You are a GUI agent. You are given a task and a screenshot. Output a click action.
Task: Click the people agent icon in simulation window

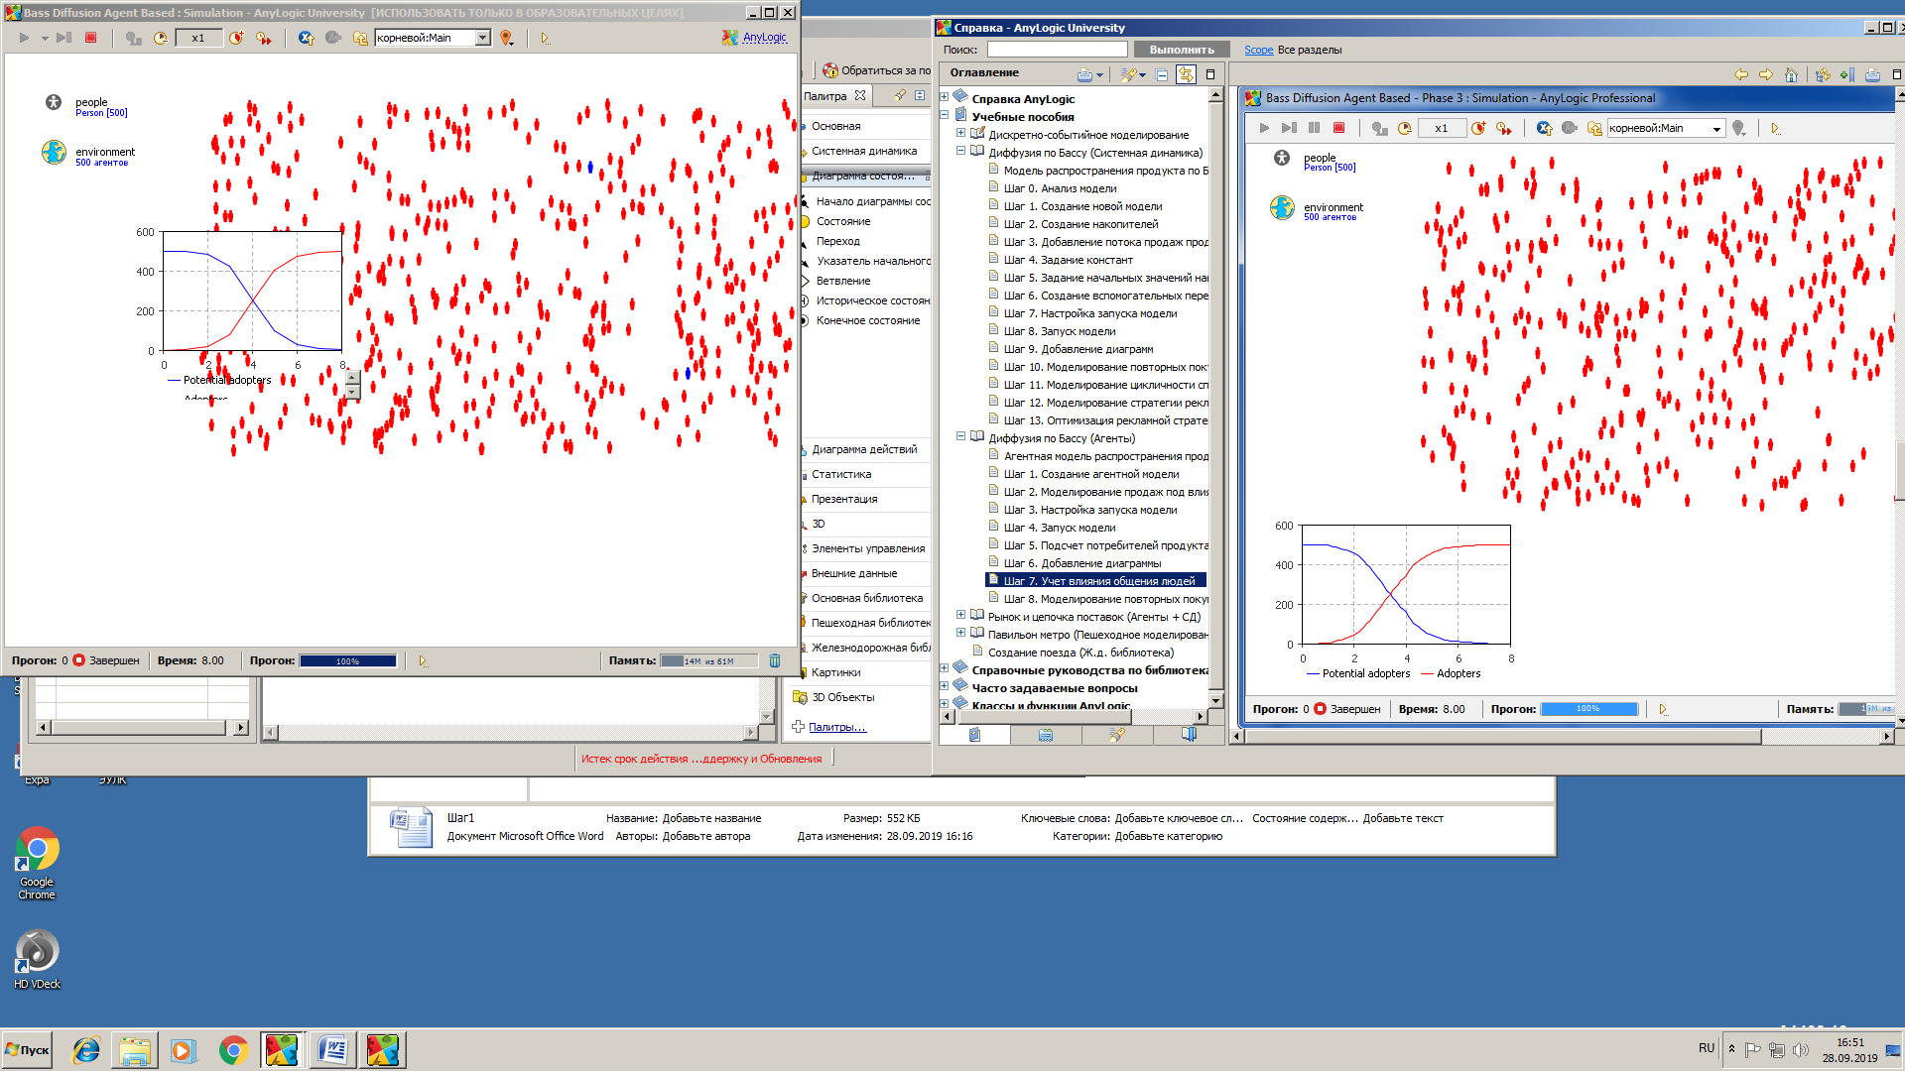pos(53,102)
